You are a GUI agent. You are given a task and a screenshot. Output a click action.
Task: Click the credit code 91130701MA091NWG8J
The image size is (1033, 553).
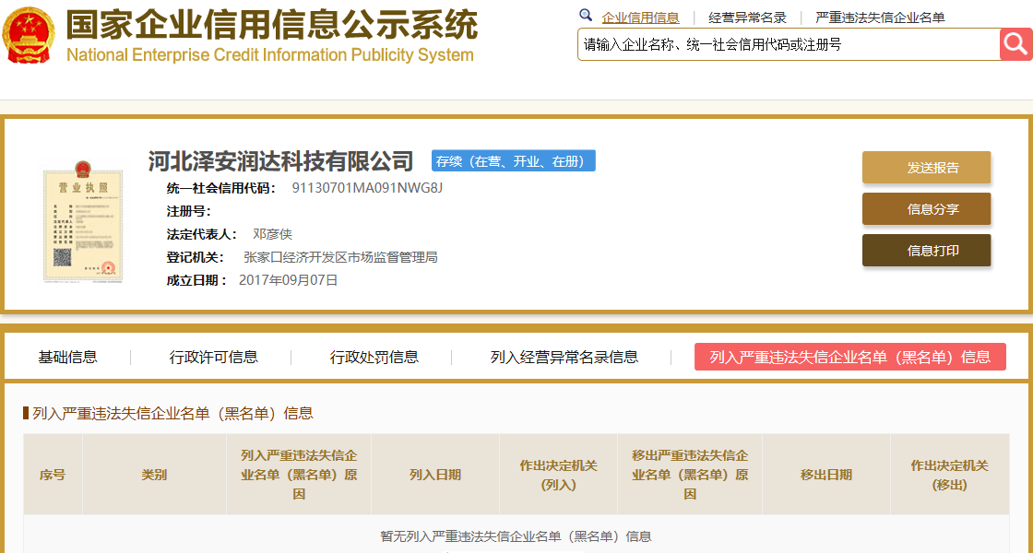(x=367, y=188)
